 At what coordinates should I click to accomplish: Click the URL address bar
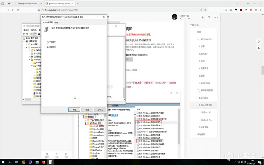(x=121, y=10)
